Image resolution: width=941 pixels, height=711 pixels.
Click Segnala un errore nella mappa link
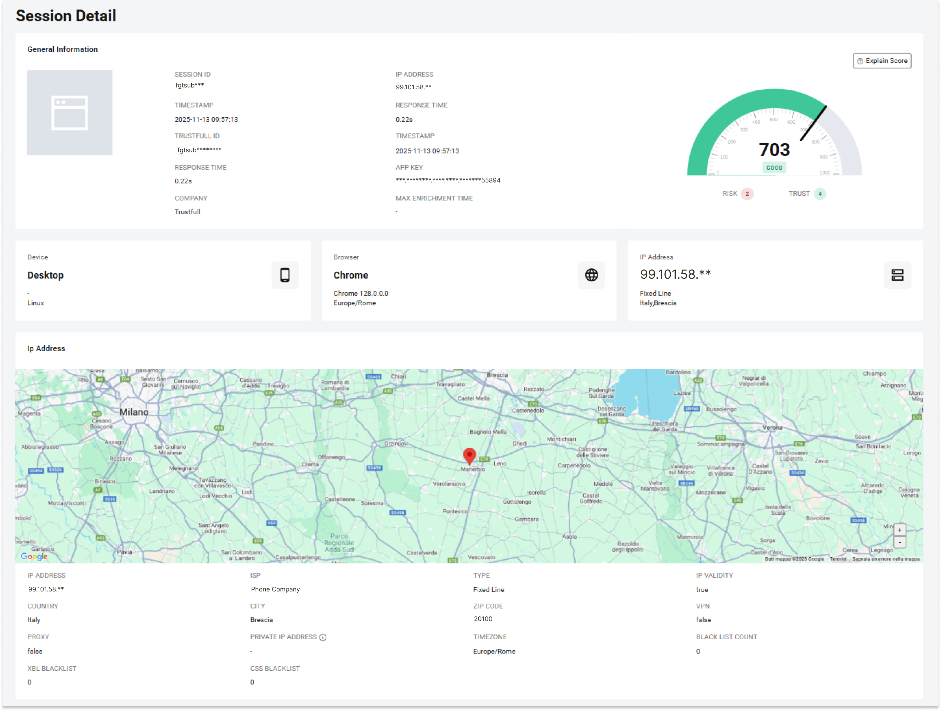tap(886, 559)
